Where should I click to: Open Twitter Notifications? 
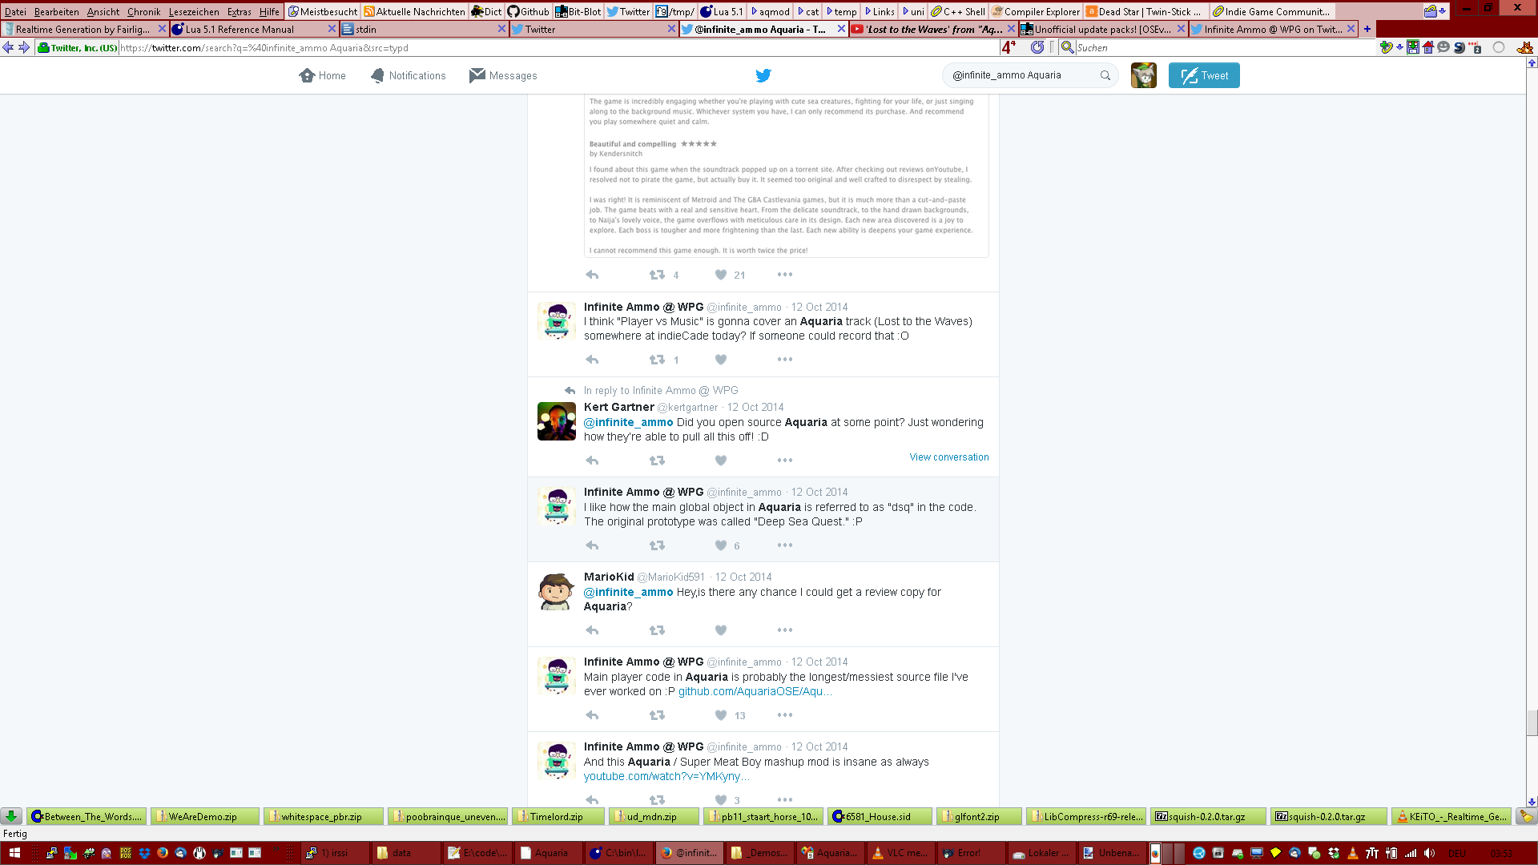click(x=408, y=75)
